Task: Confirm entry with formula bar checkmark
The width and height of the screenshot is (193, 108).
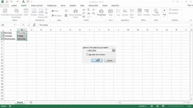Action: (x=29, y=25)
